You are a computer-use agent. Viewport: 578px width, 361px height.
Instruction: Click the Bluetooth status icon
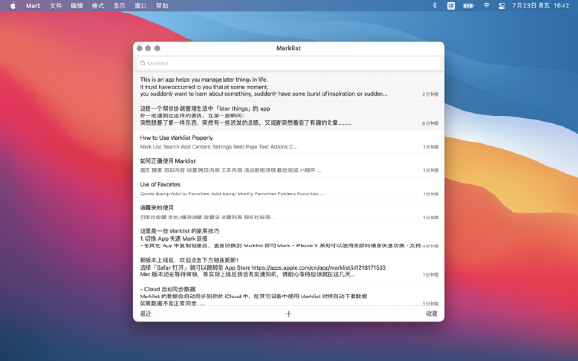435,6
